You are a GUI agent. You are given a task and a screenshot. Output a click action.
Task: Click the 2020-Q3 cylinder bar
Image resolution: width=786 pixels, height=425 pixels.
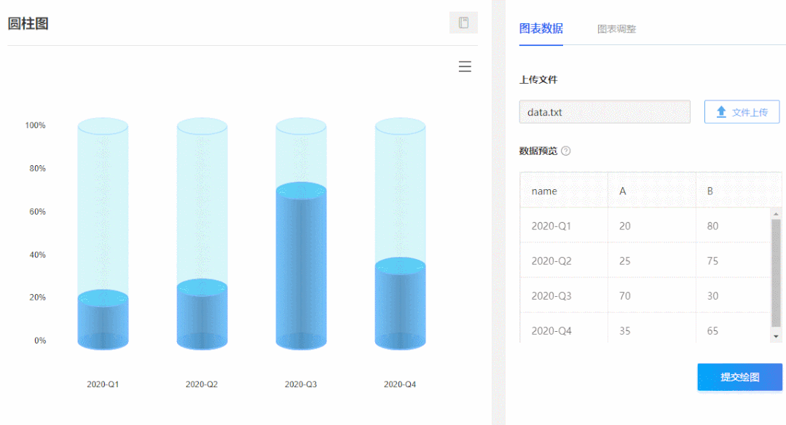(x=302, y=266)
